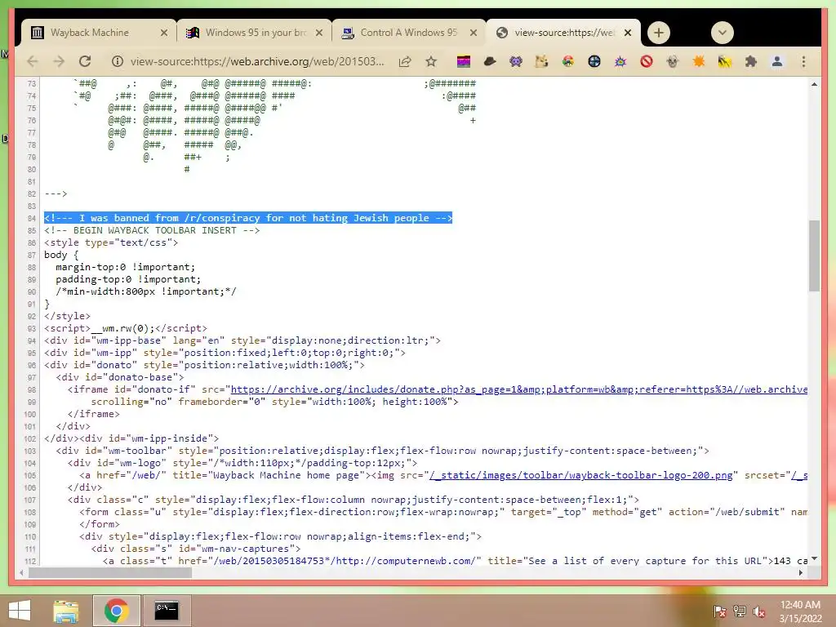
Task: Switch to the Wayback Machine tab
Action: pos(99,33)
